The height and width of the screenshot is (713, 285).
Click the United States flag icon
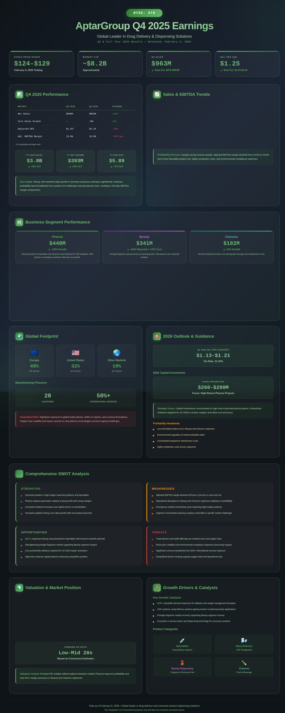pos(75,353)
